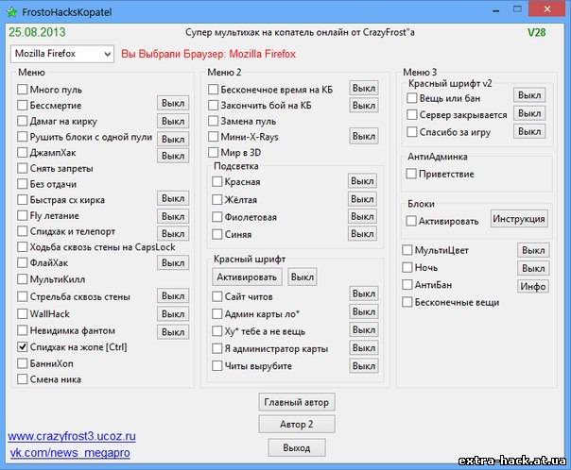571x470 pixels.
Task: Tick the Сайт читов checkbox
Action: click(x=217, y=296)
